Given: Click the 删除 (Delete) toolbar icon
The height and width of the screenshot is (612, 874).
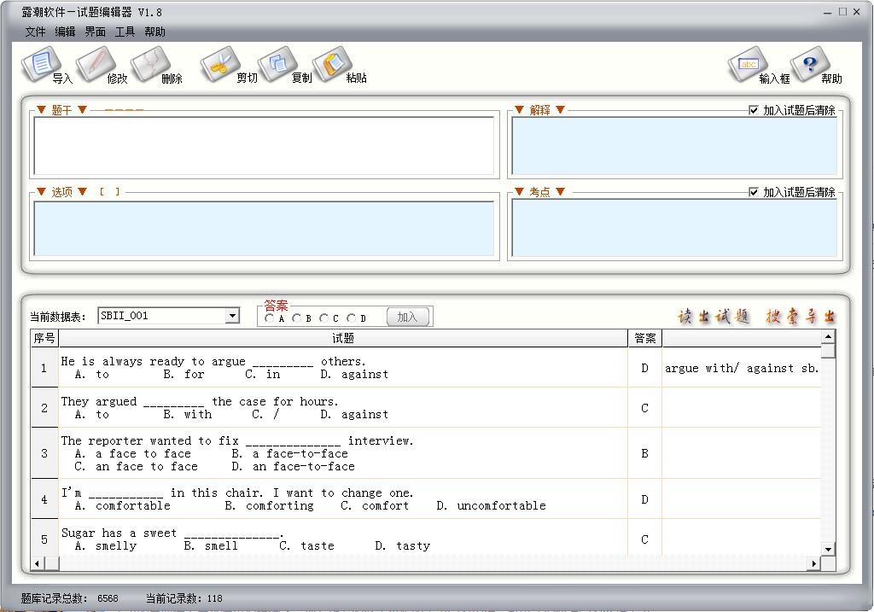Looking at the screenshot, I should coord(151,65).
